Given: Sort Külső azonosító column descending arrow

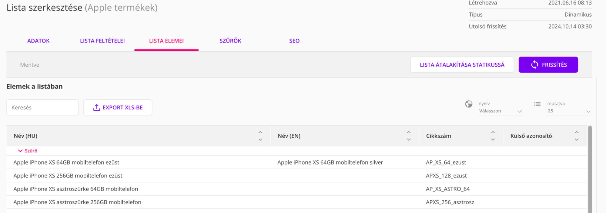Looking at the screenshot, I should pyautogui.click(x=577, y=140).
